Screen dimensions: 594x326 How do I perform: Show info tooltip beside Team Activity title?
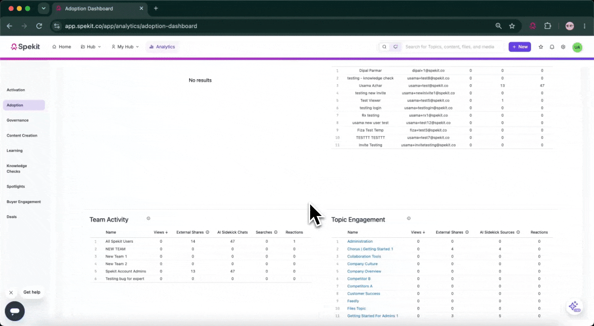148,219
